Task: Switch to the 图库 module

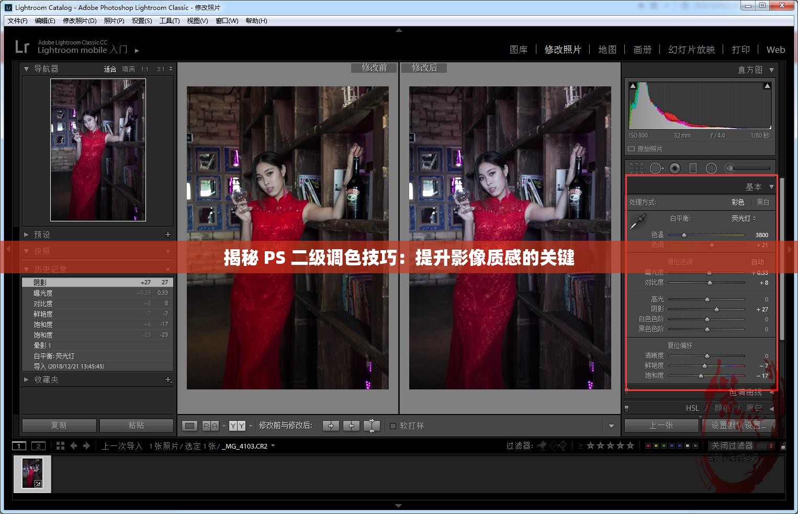Action: (519, 49)
